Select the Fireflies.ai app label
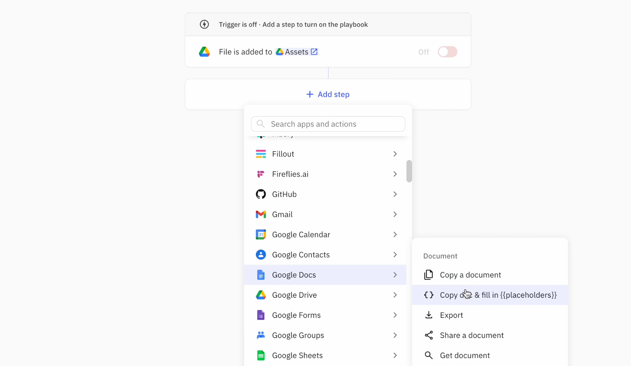 point(290,174)
